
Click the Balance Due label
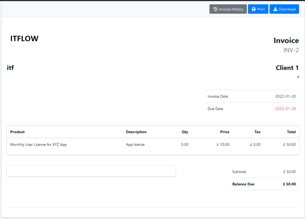click(x=243, y=184)
